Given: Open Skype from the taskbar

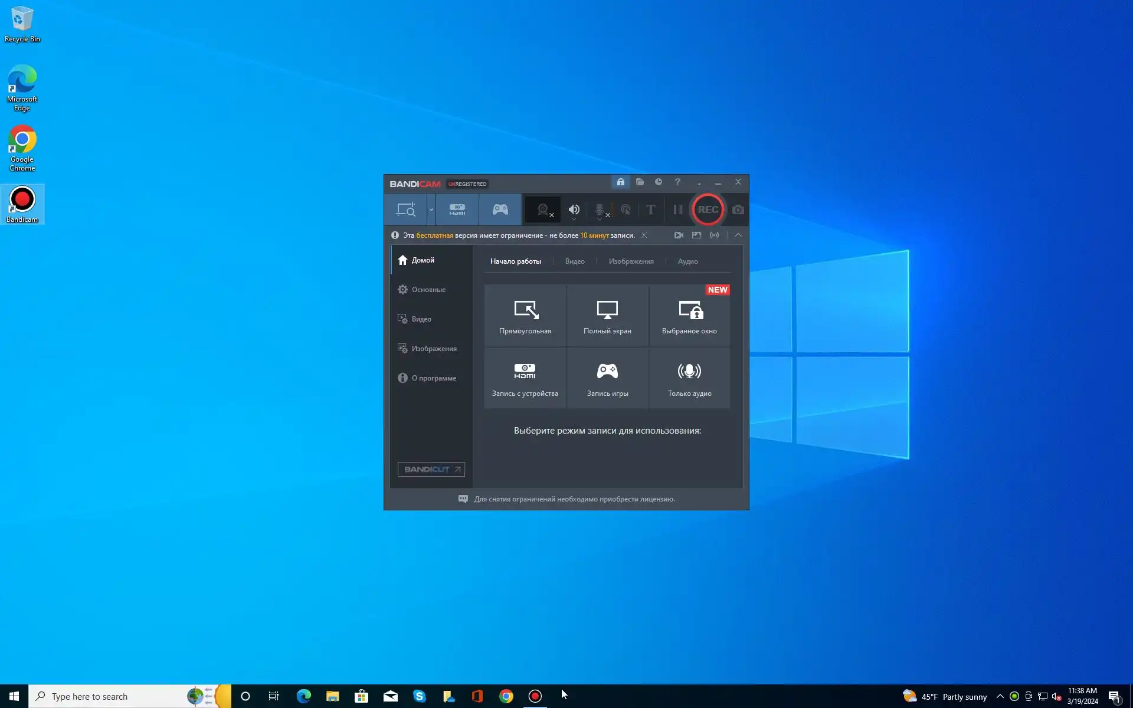Looking at the screenshot, I should pyautogui.click(x=420, y=696).
